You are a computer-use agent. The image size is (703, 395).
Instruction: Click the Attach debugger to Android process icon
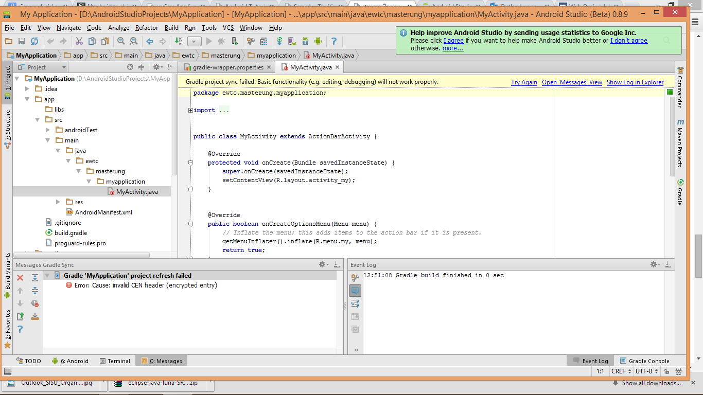coord(235,41)
